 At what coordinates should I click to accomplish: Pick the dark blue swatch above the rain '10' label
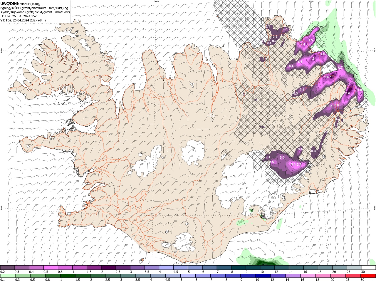point(263,276)
